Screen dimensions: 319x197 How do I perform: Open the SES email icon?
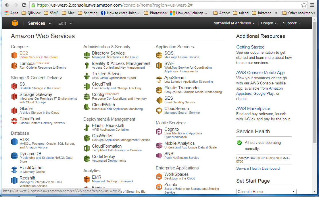click(159, 100)
